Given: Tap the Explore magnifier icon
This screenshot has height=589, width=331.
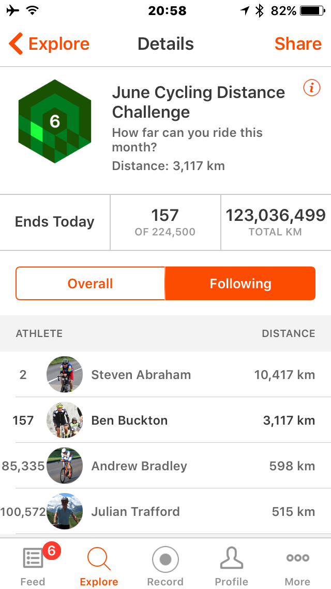Looking at the screenshot, I should (99, 559).
